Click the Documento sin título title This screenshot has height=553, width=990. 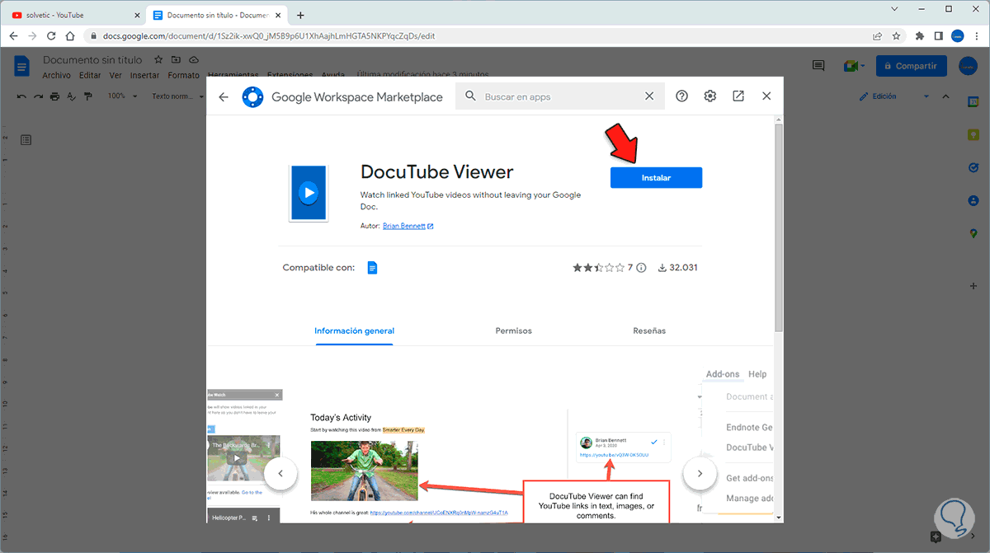tap(92, 60)
